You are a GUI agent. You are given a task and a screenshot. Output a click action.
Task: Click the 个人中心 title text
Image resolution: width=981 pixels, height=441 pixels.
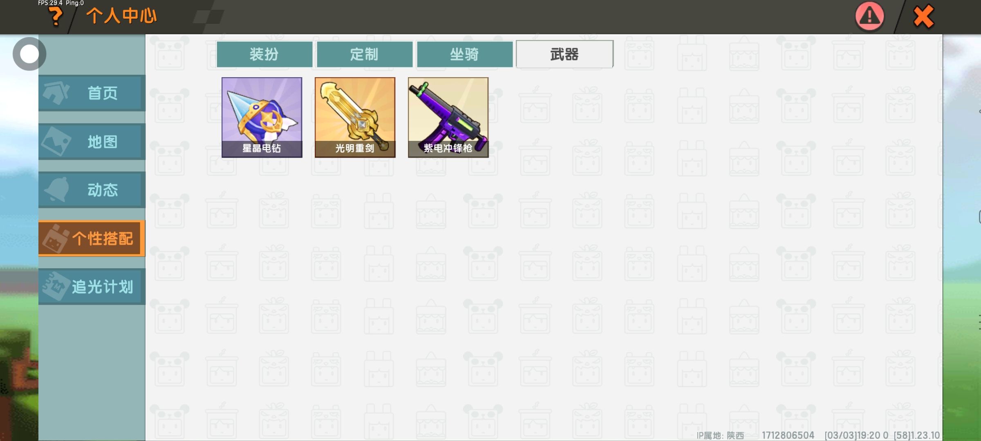click(121, 16)
